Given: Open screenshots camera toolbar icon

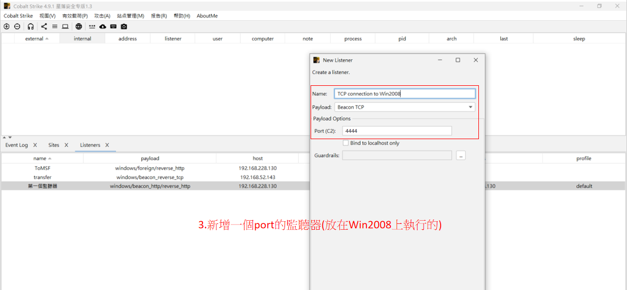Looking at the screenshot, I should [x=124, y=27].
